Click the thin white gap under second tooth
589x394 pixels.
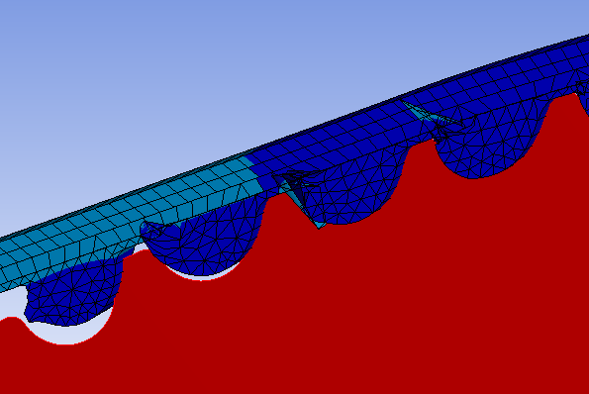pyautogui.click(x=203, y=274)
